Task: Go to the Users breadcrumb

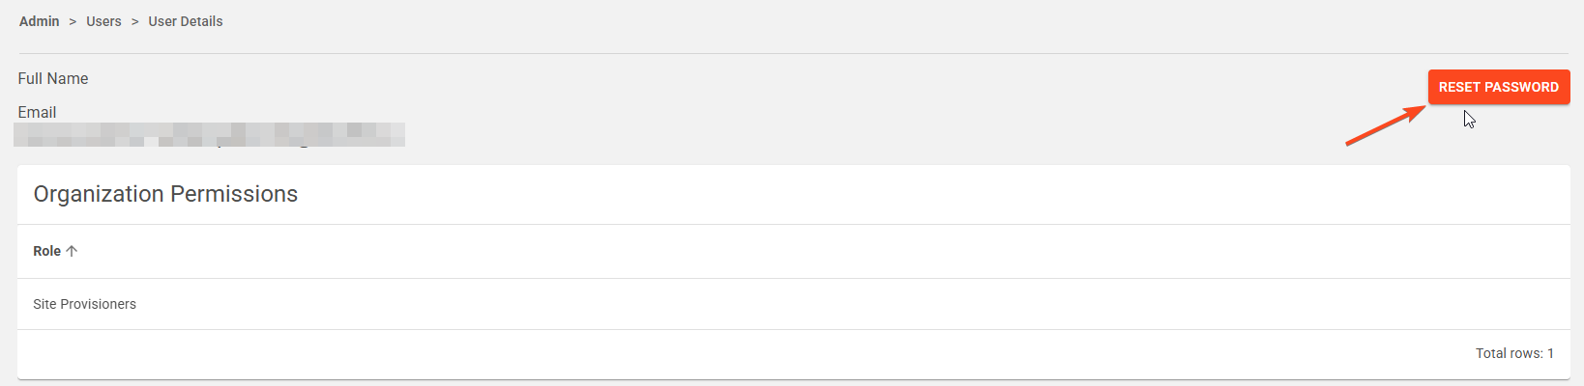Action: (x=103, y=21)
